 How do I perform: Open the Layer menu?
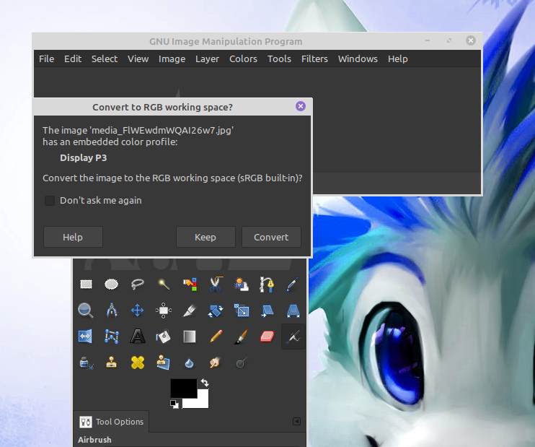pyautogui.click(x=207, y=58)
